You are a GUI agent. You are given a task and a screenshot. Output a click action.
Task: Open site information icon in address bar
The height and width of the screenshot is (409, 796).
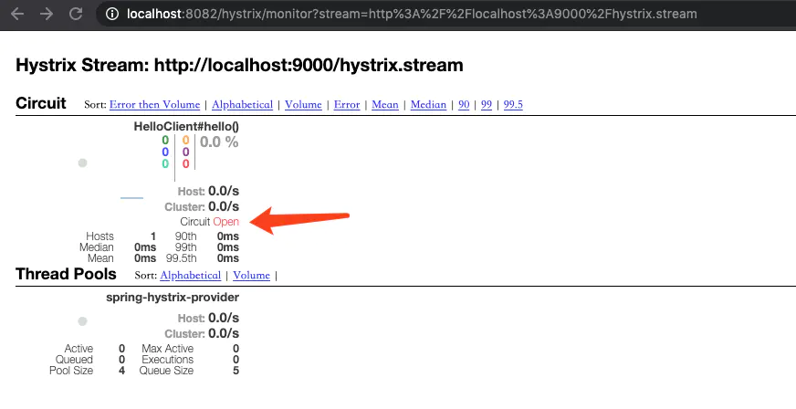point(111,14)
